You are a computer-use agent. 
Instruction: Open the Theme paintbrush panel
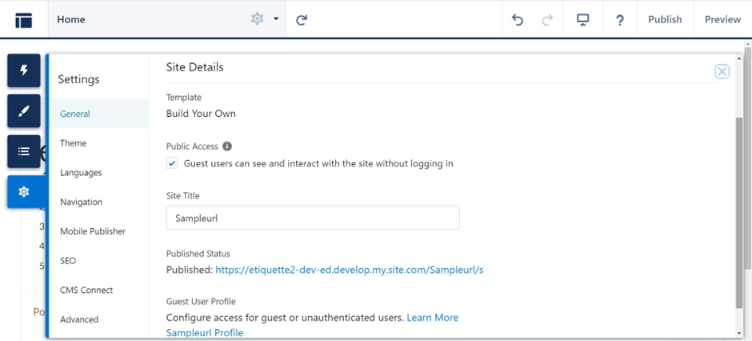coord(24,110)
